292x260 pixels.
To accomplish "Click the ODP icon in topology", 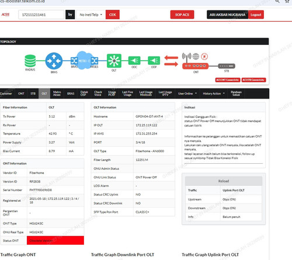I will [154, 61].
